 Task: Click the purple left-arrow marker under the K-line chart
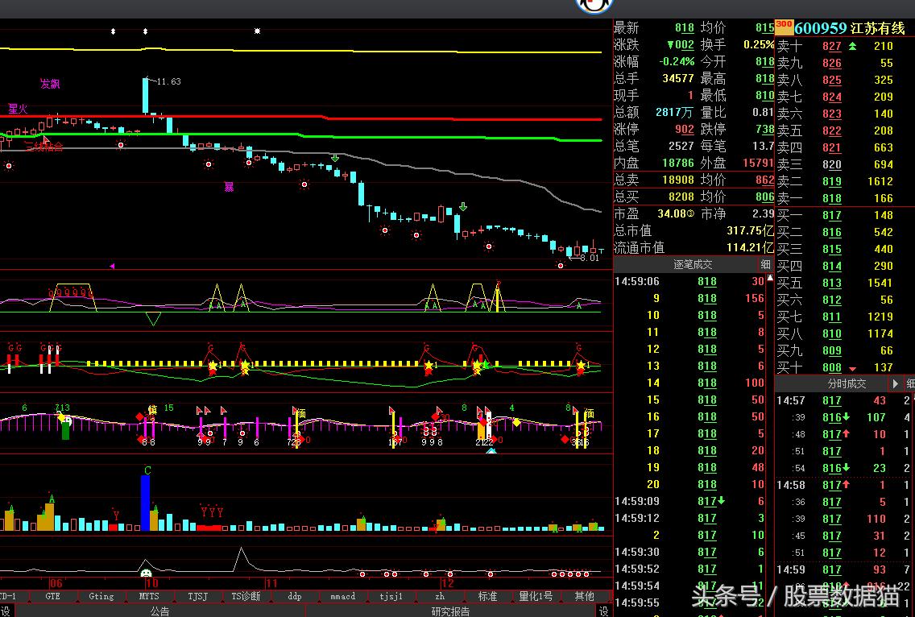pos(112,266)
